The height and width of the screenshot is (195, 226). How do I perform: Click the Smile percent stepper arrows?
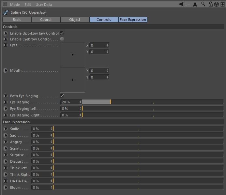pos(51,128)
